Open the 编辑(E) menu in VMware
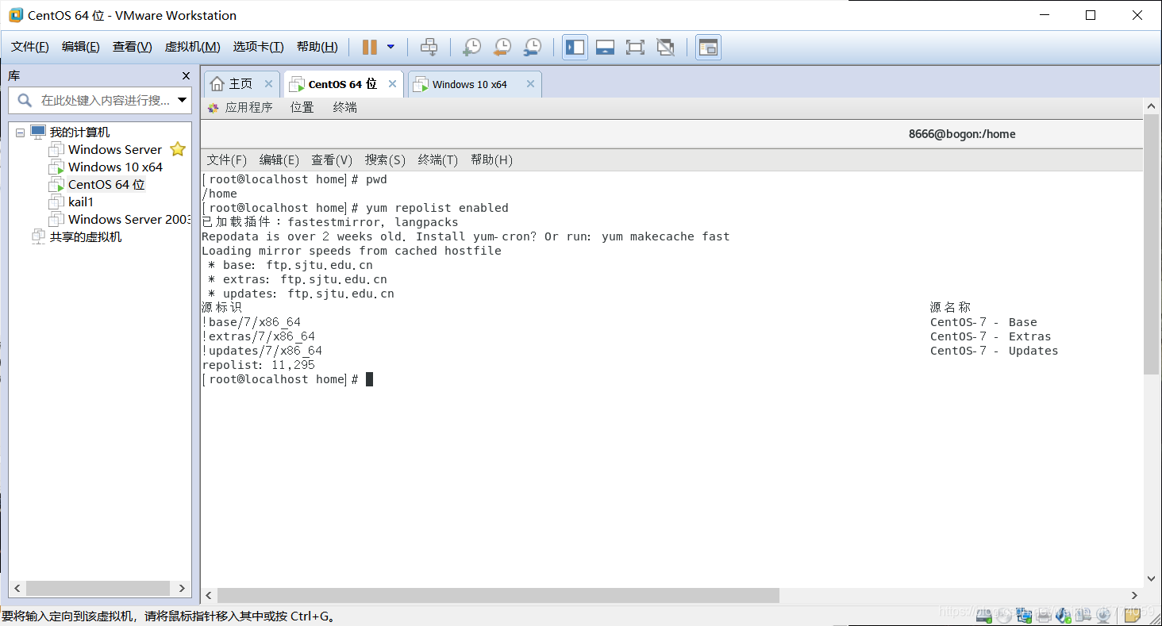1162x626 pixels. pos(81,47)
